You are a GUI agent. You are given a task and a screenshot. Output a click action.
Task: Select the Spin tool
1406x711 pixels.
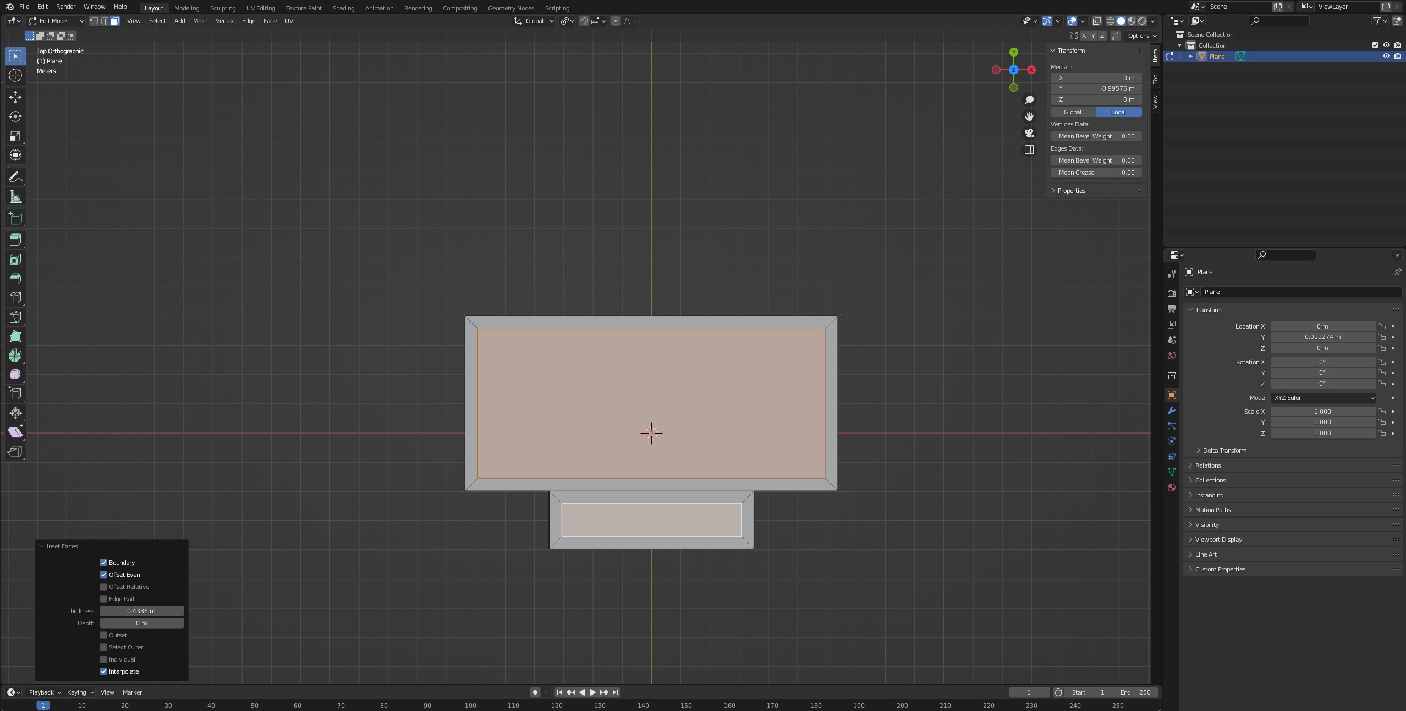point(15,355)
